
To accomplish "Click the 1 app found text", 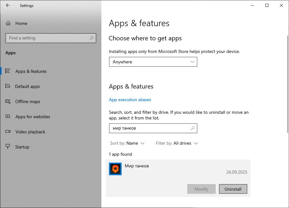I will pos(120,154).
